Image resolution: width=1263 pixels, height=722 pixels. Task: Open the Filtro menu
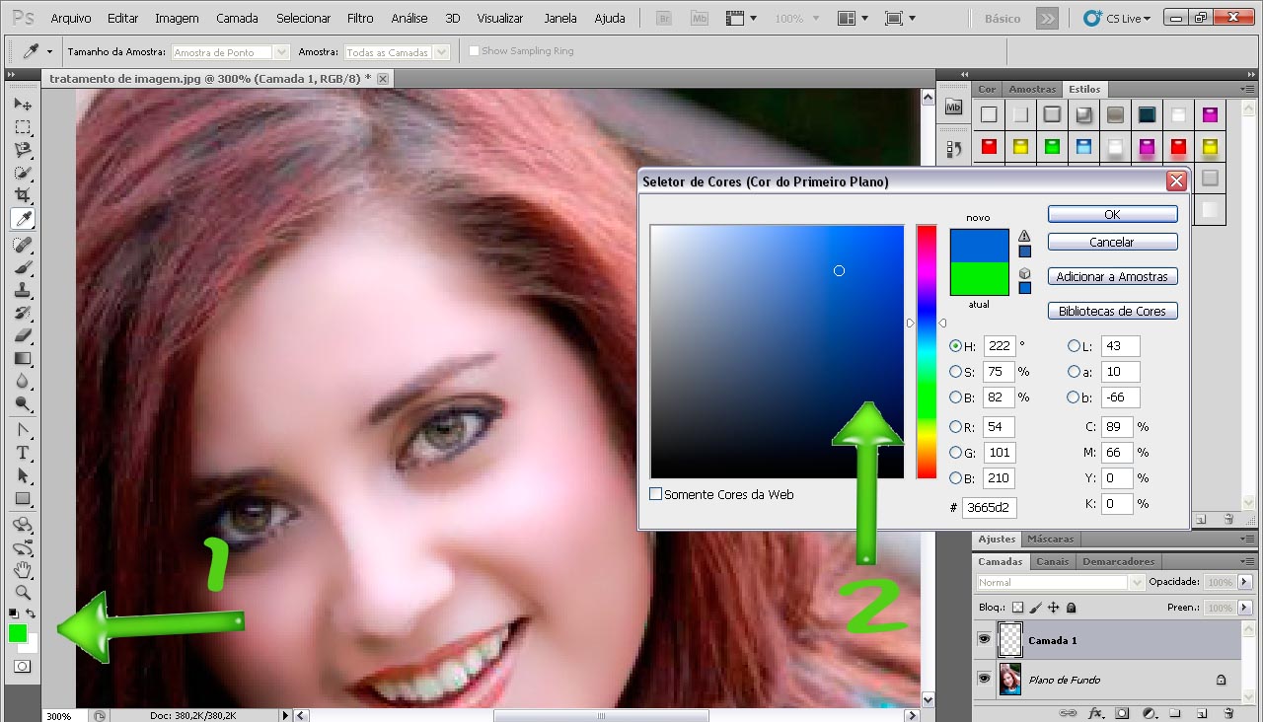pos(360,18)
